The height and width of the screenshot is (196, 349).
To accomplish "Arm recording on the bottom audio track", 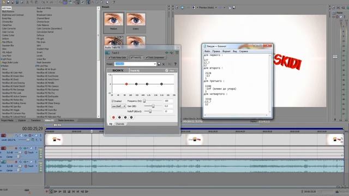I will click(16, 162).
